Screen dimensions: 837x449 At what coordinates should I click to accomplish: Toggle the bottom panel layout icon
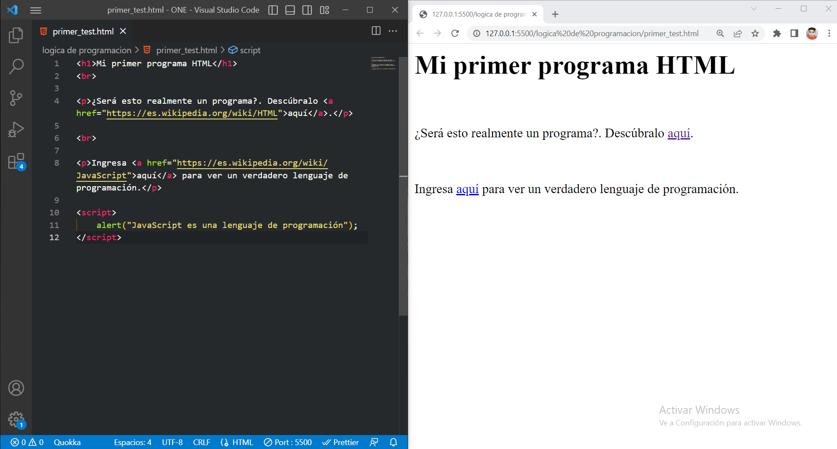(x=290, y=10)
